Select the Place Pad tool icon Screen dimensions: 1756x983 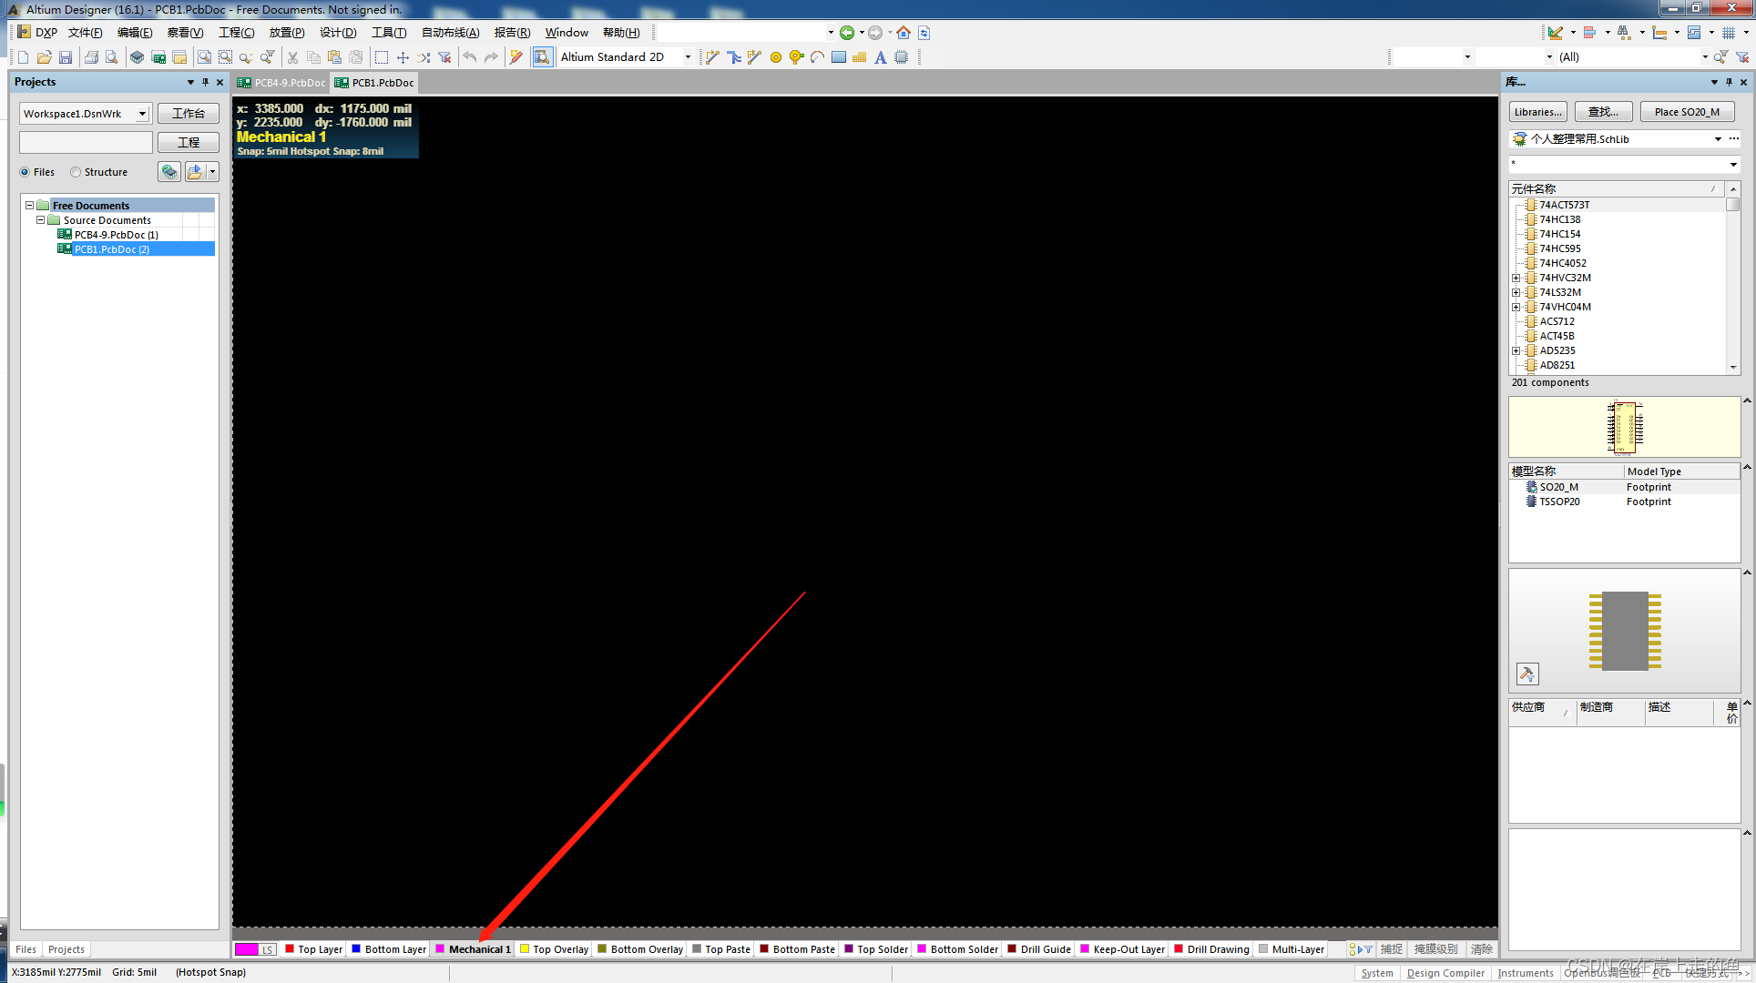[776, 57]
